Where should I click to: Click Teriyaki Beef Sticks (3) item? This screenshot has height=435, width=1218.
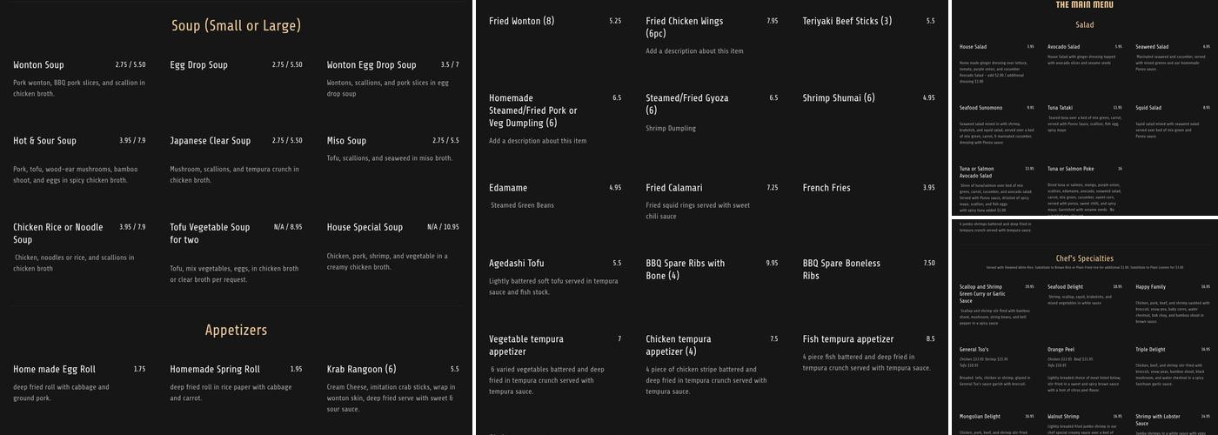coord(847,21)
